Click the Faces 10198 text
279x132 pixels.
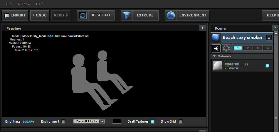coord(21,47)
